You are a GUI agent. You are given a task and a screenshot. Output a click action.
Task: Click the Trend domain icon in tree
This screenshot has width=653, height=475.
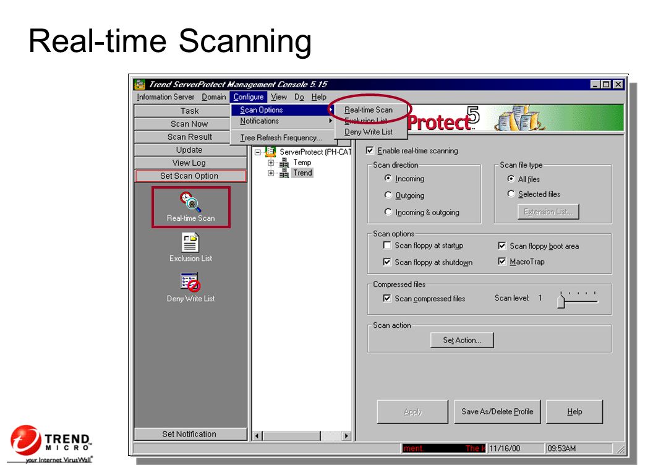(284, 173)
